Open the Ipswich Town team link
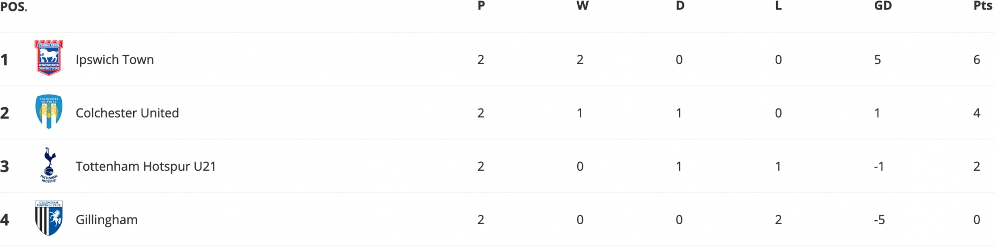This screenshot has width=995, height=249. [x=115, y=60]
